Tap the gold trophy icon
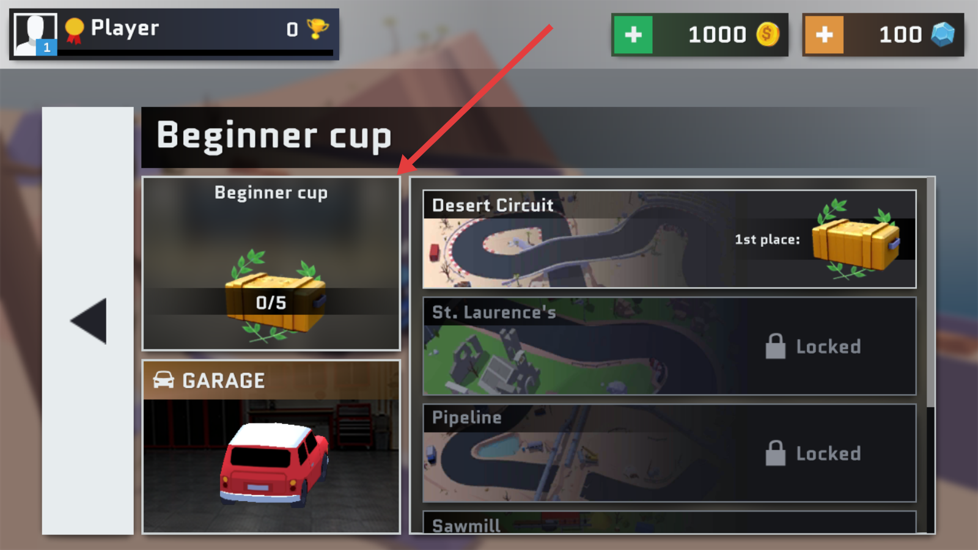This screenshot has height=550, width=978. click(317, 28)
